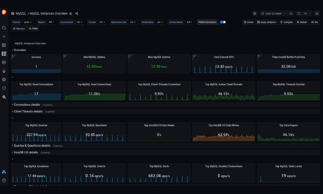The width and height of the screenshot is (323, 194).
Task: Cycle view mode monitor icon
Action: [x=317, y=13]
